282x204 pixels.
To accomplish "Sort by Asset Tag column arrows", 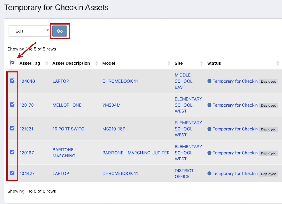I will click(x=47, y=63).
